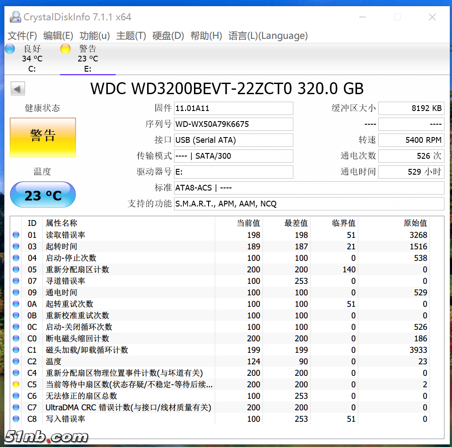This screenshot has width=452, height=447.
Task: Open the 硬盘(D) menu
Action: point(168,36)
